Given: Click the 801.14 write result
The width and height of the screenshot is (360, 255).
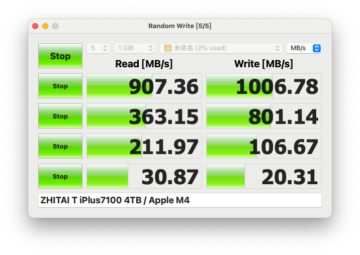Looking at the screenshot, I should tap(264, 116).
